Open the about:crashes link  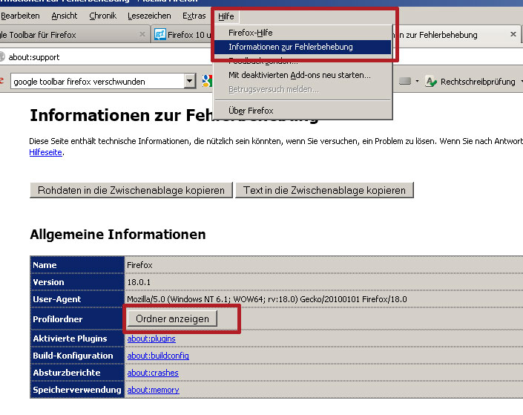point(153,373)
